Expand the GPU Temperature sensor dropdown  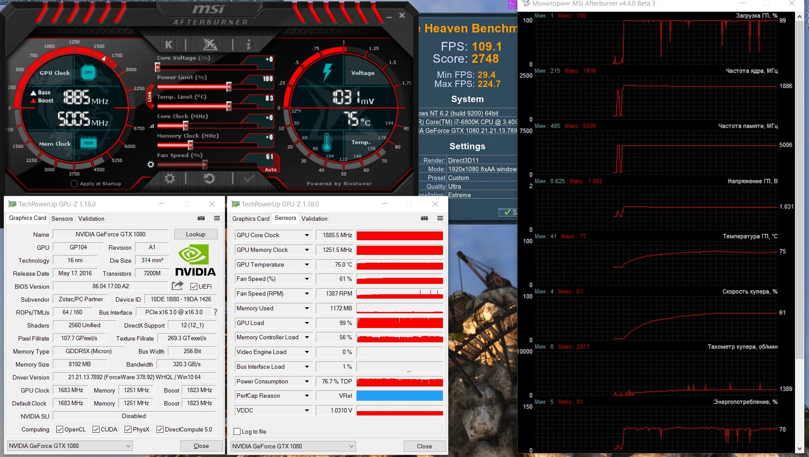pyautogui.click(x=307, y=264)
